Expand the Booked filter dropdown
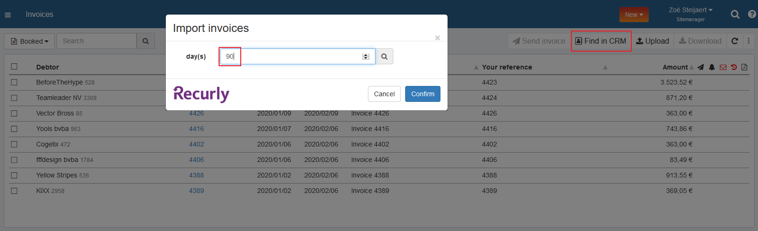This screenshot has height=231, width=758. click(30, 41)
